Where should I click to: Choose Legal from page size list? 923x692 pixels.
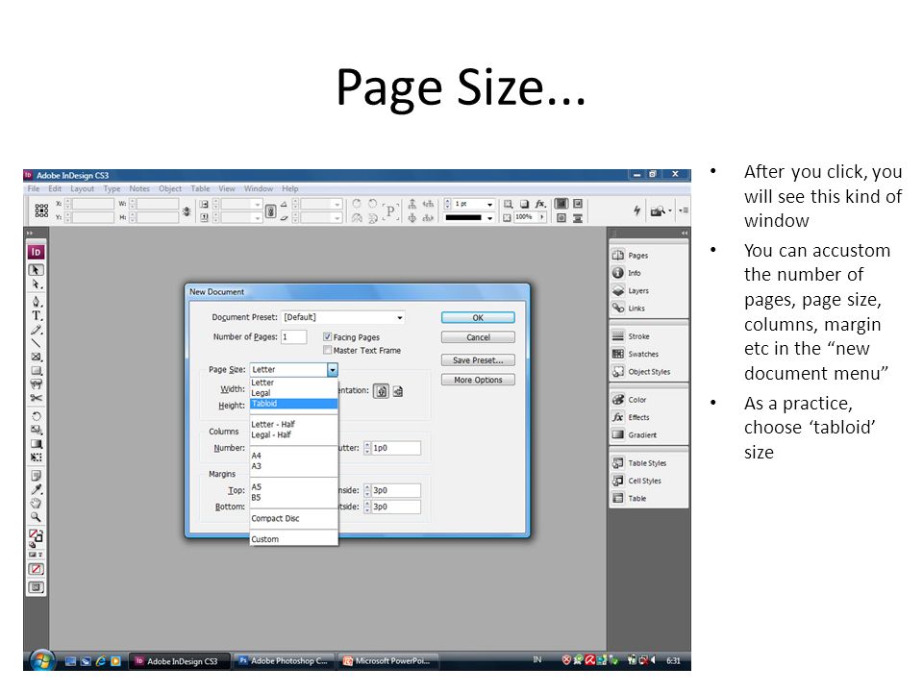click(x=294, y=393)
